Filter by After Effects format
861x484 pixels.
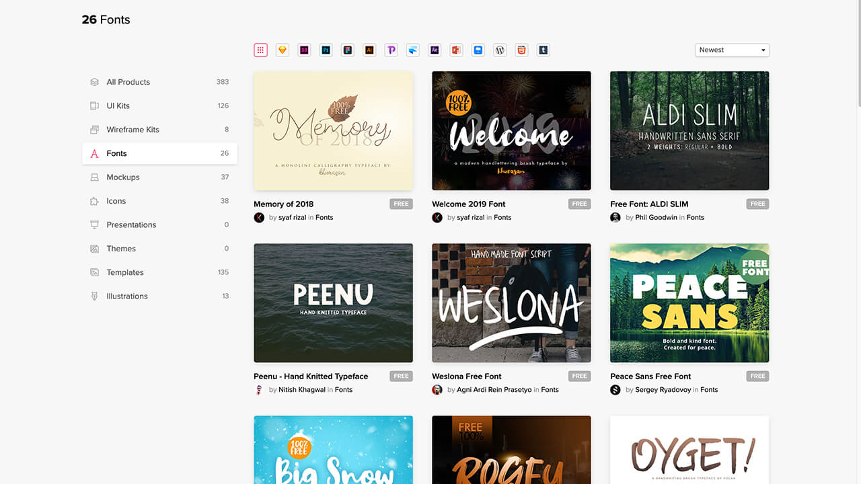435,50
